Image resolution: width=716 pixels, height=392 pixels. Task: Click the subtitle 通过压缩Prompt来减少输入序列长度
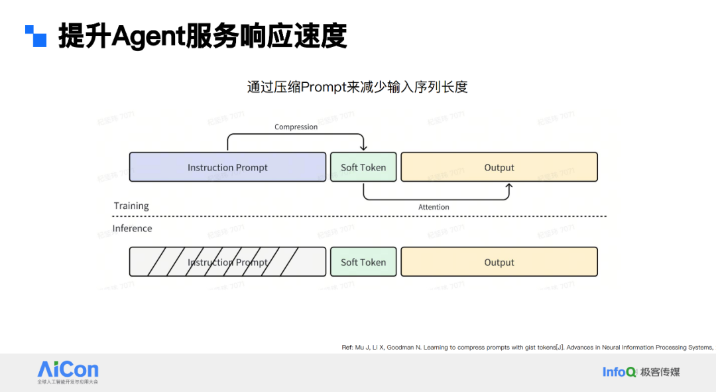click(x=358, y=87)
